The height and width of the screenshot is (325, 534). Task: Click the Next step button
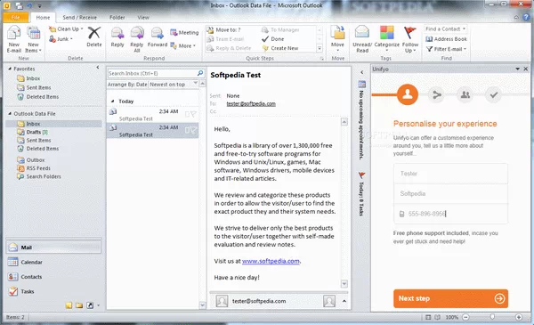coord(450,298)
